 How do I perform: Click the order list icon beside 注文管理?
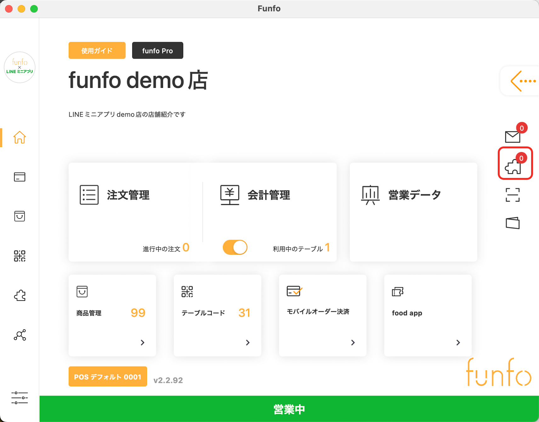89,195
